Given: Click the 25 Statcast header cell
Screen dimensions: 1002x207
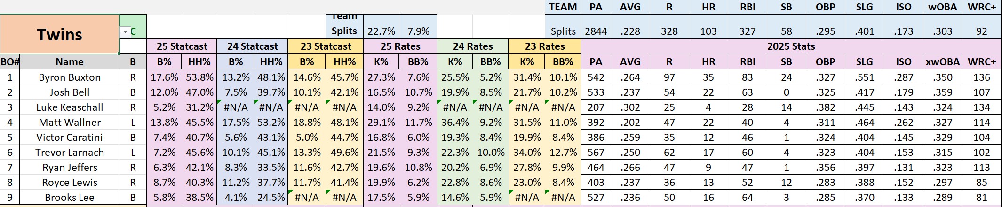Looking at the screenshot, I should click(x=182, y=46).
